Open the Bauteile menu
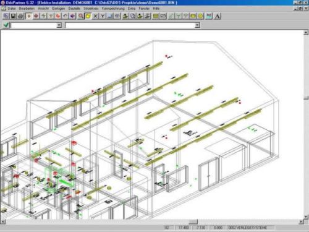The image size is (309, 232). point(74,9)
